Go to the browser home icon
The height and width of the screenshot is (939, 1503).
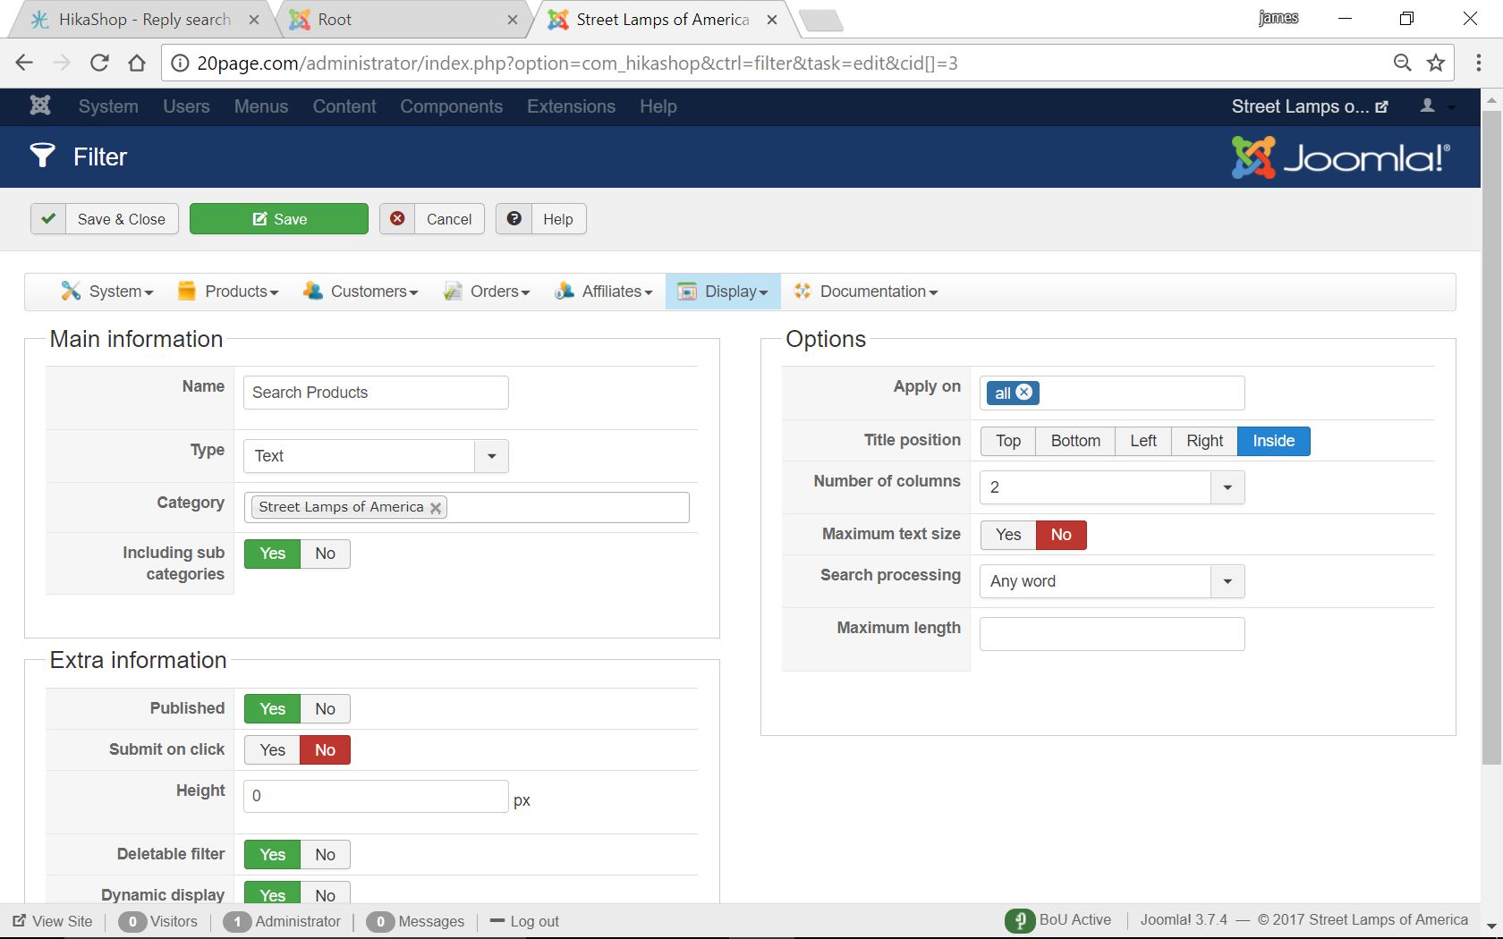click(137, 63)
